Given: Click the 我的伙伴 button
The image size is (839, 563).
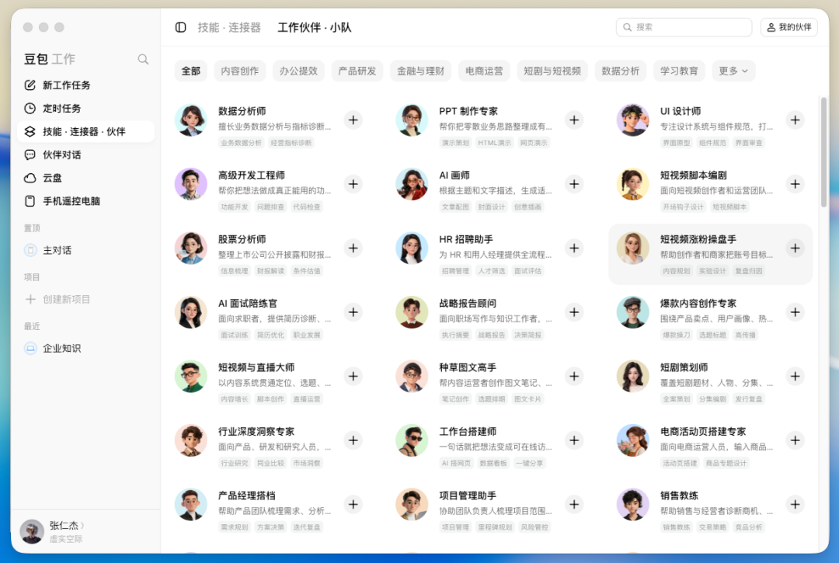Looking at the screenshot, I should tap(789, 27).
